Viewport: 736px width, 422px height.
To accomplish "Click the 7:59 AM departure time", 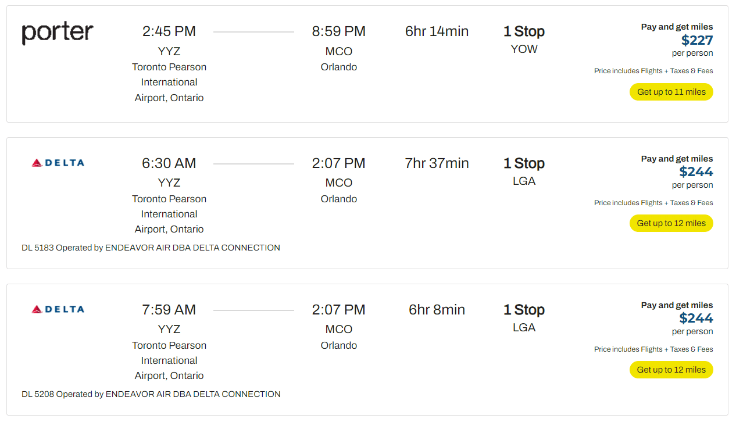I will (x=169, y=310).
